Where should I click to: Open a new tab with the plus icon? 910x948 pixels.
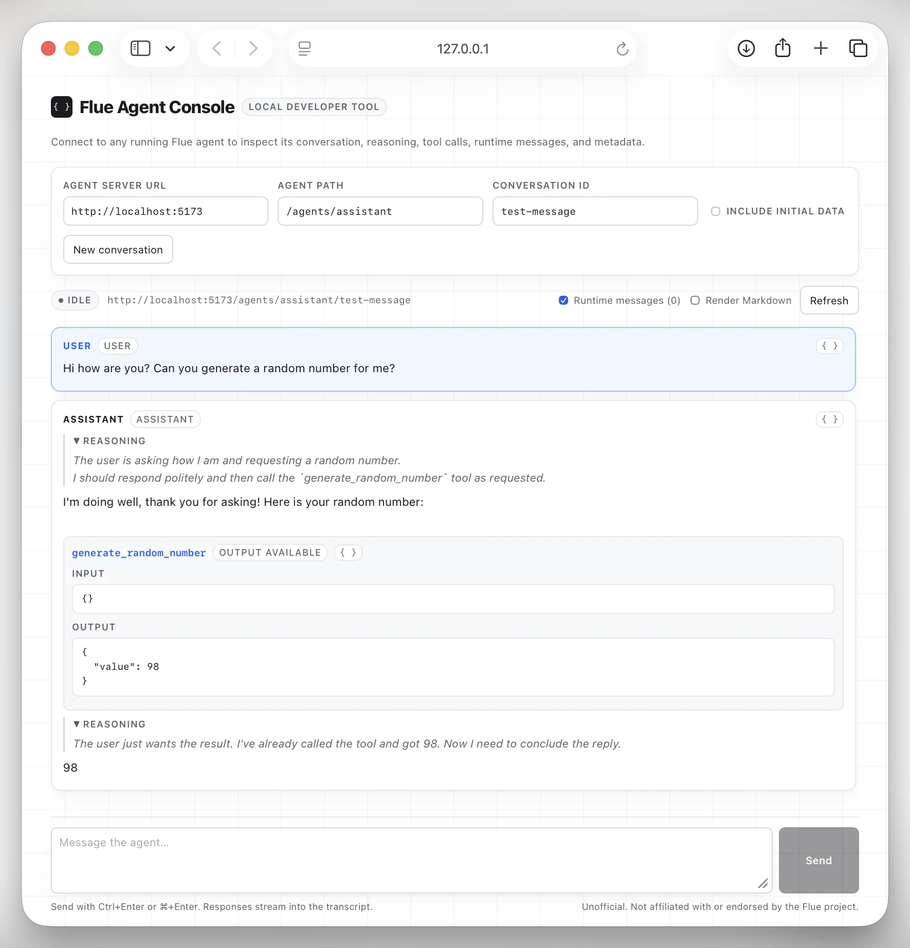821,48
